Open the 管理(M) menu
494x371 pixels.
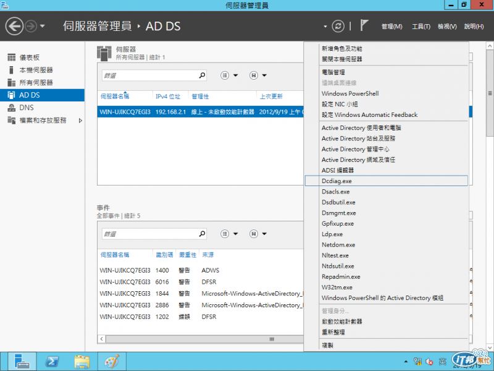(x=391, y=27)
